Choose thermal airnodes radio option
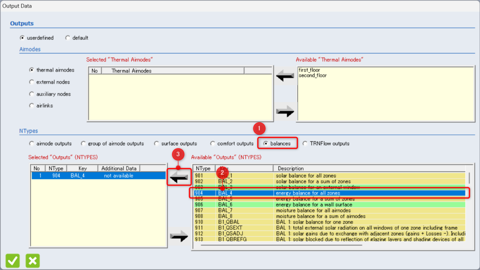Image resolution: width=480 pixels, height=270 pixels. (x=31, y=70)
